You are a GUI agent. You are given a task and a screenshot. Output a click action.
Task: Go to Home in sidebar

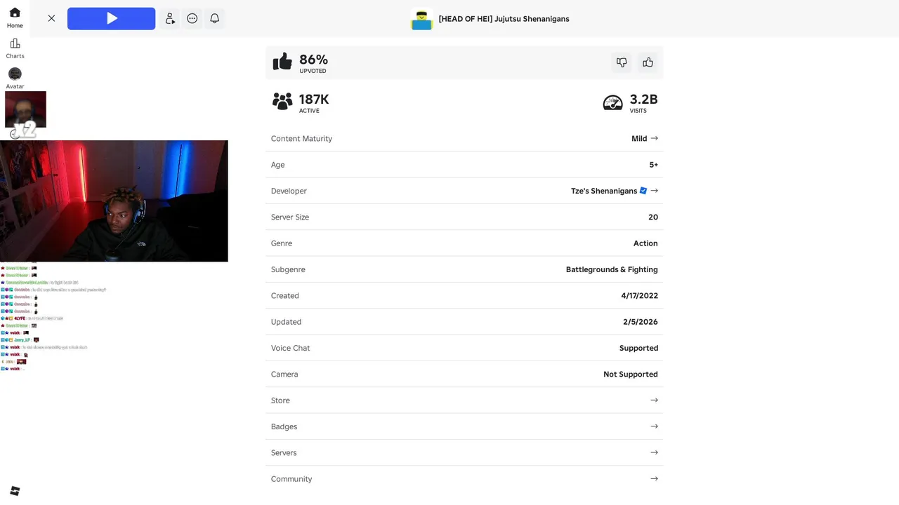15,18
